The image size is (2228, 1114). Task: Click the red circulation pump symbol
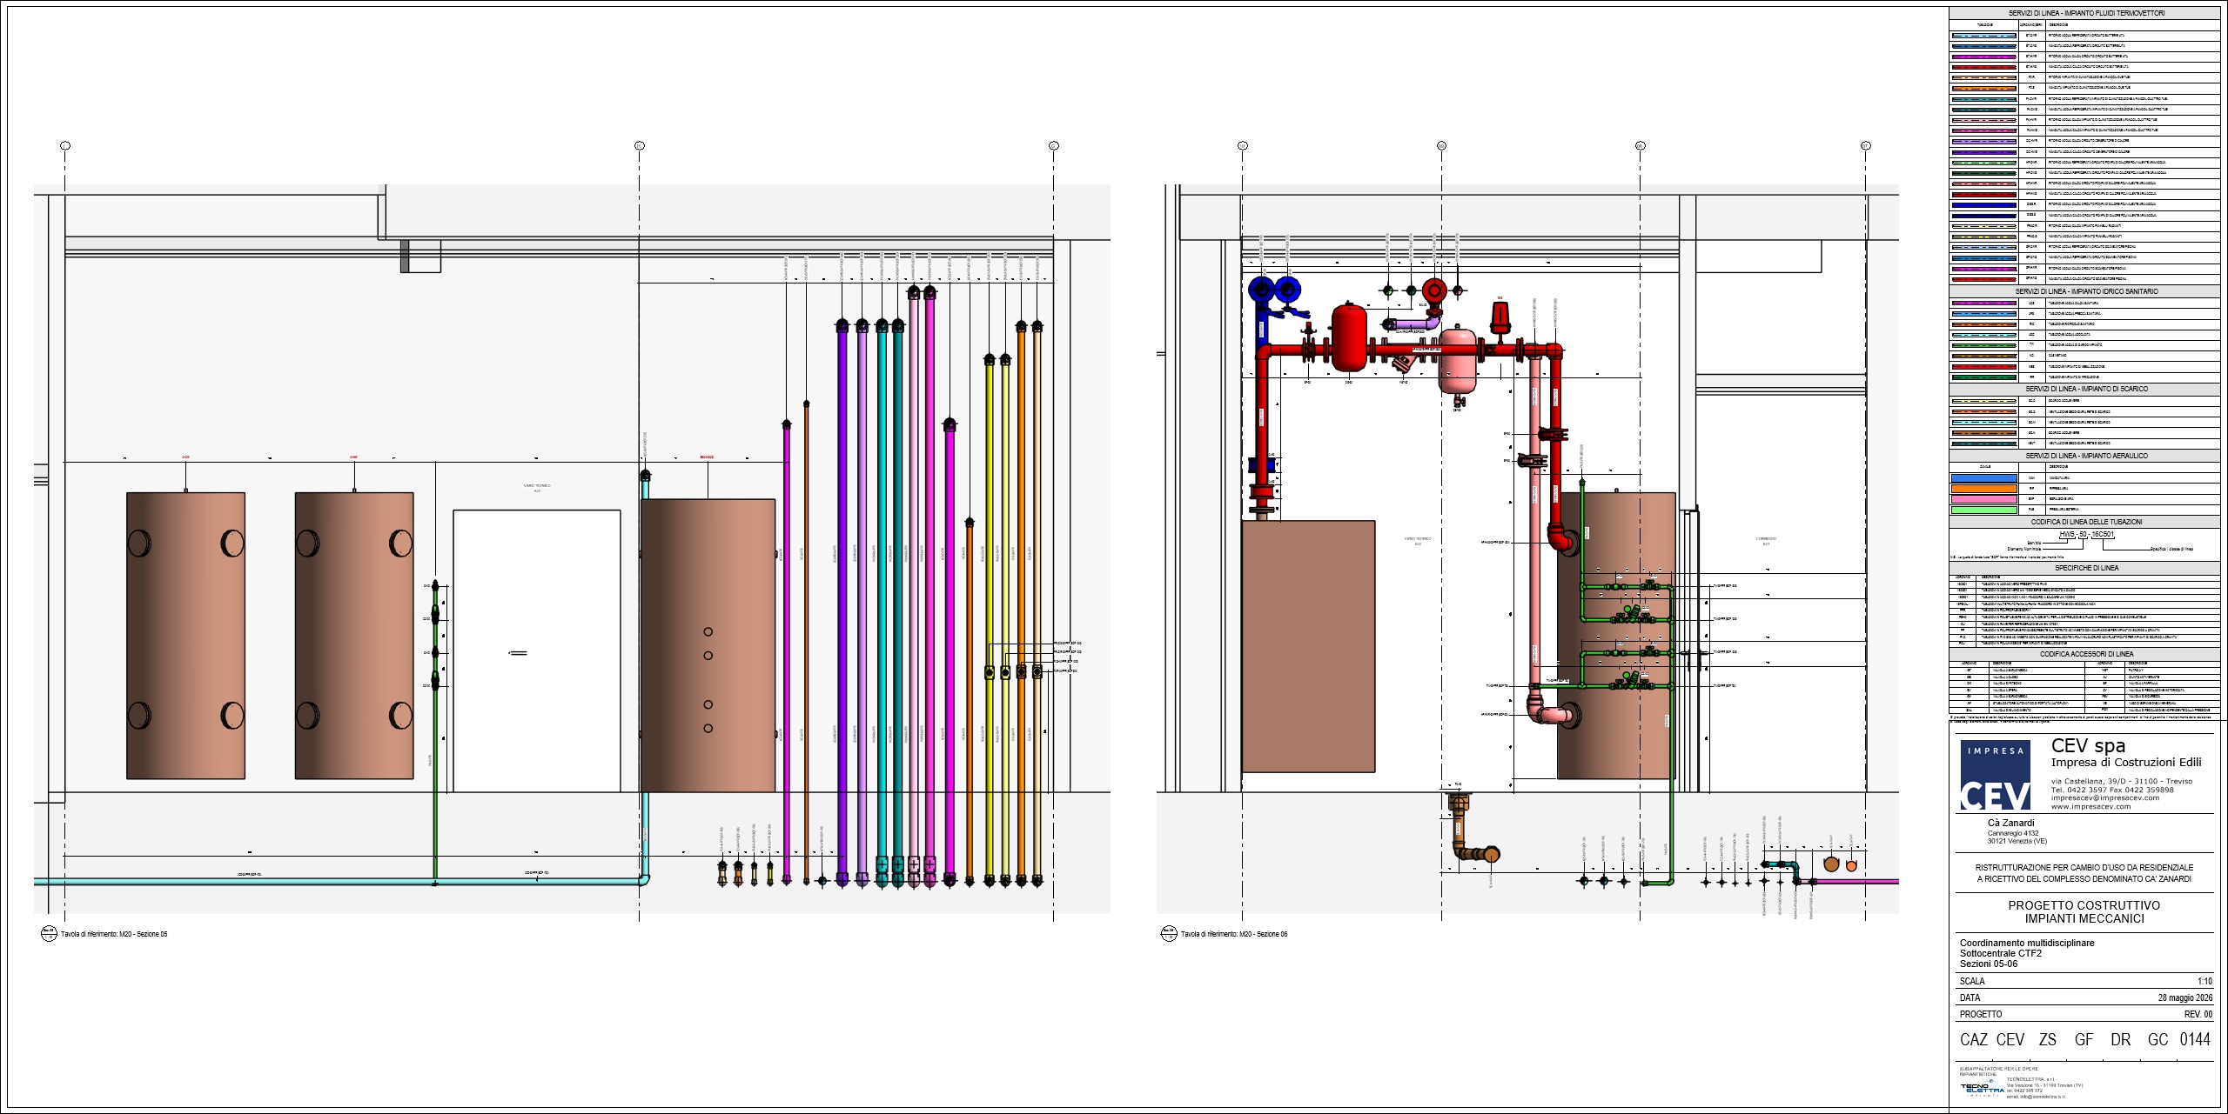pos(1433,290)
